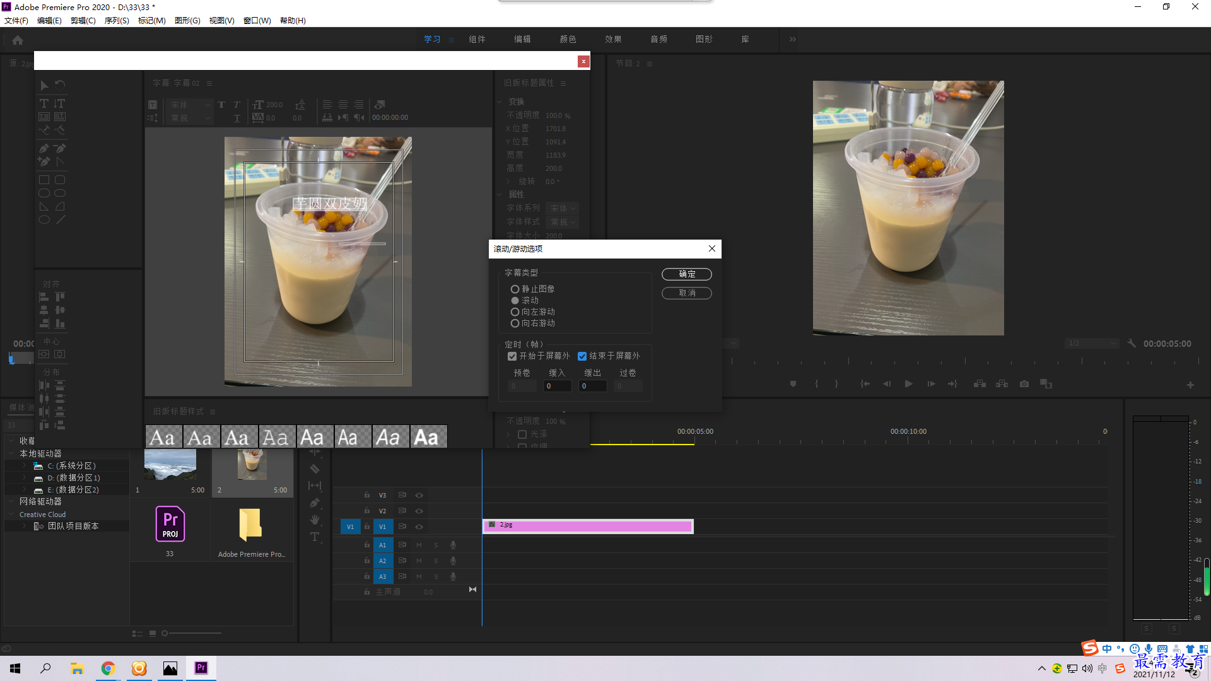Expand C: system partition drive
1211x681 pixels.
click(24, 466)
